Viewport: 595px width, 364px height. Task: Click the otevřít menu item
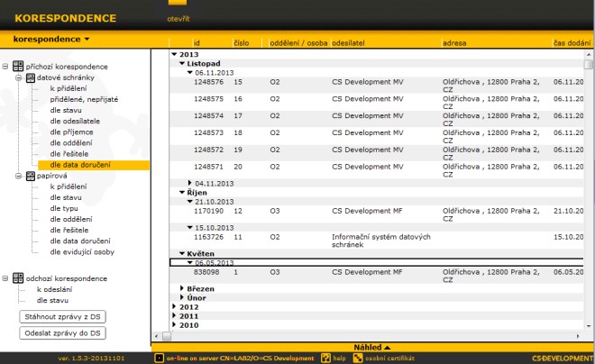coord(178,18)
